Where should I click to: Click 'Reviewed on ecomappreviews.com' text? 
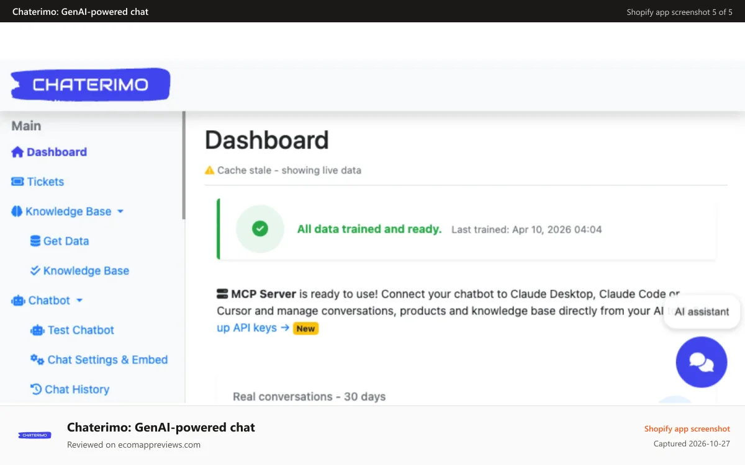(133, 445)
